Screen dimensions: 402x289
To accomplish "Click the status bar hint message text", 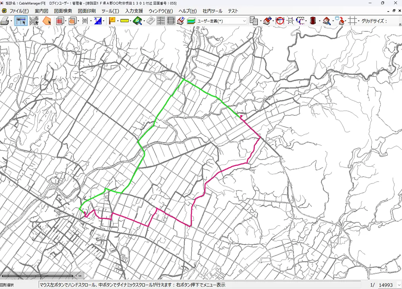I will tap(133, 285).
